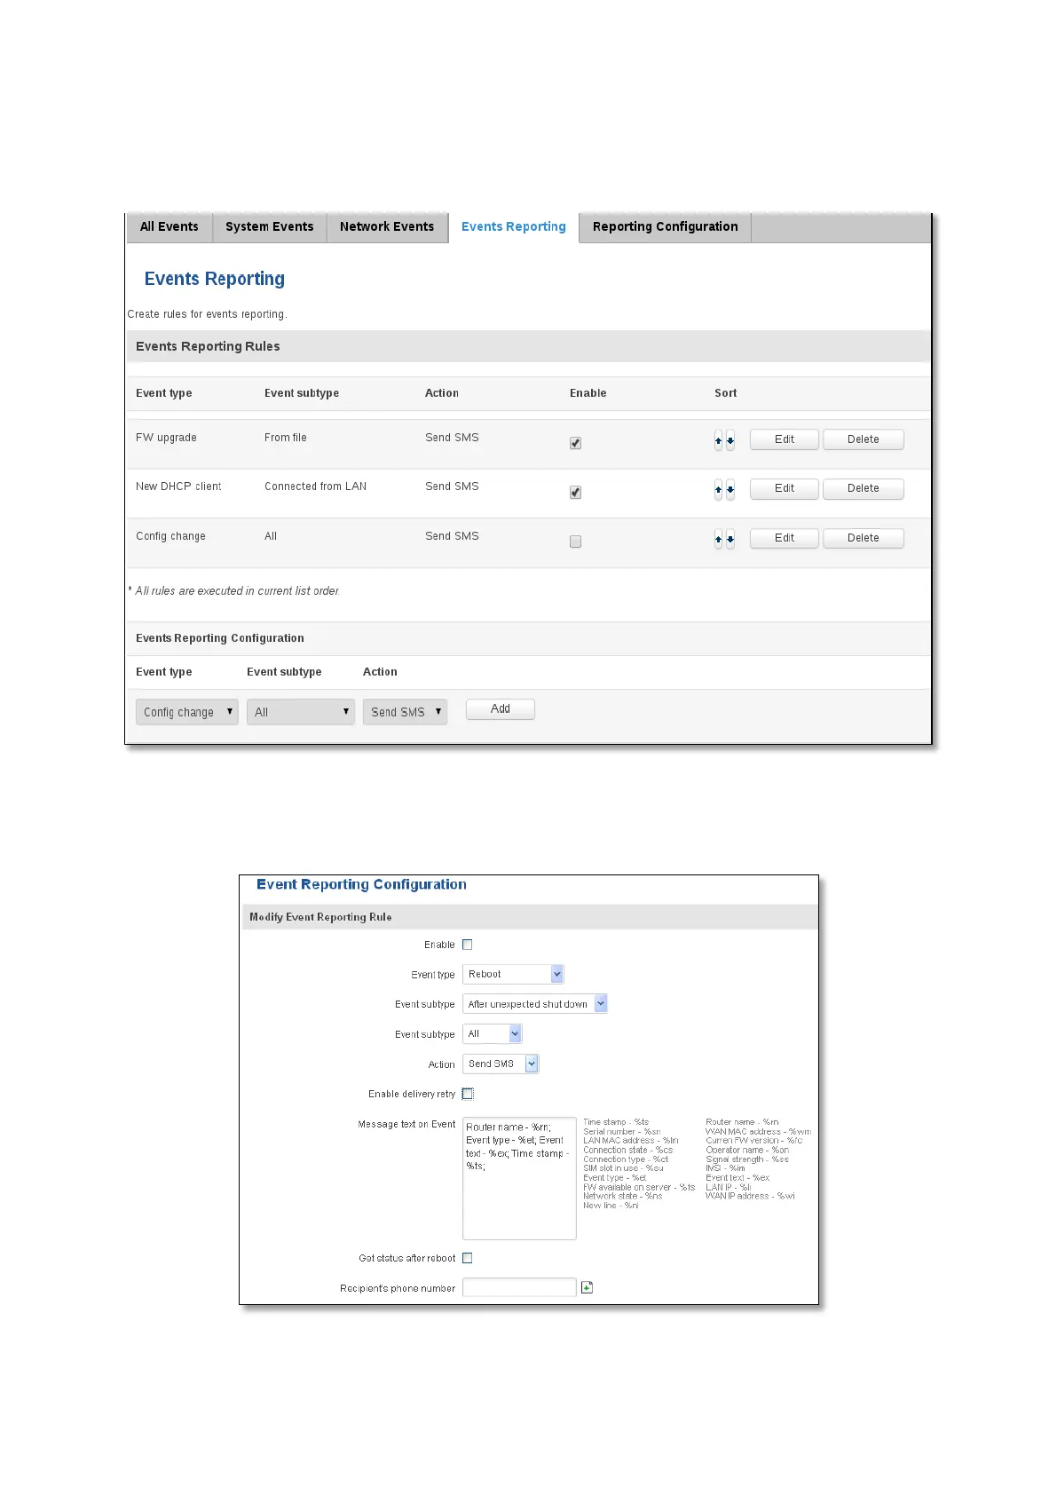Move Config change rule up
The height and width of the screenshot is (1495, 1057).
tap(718, 539)
